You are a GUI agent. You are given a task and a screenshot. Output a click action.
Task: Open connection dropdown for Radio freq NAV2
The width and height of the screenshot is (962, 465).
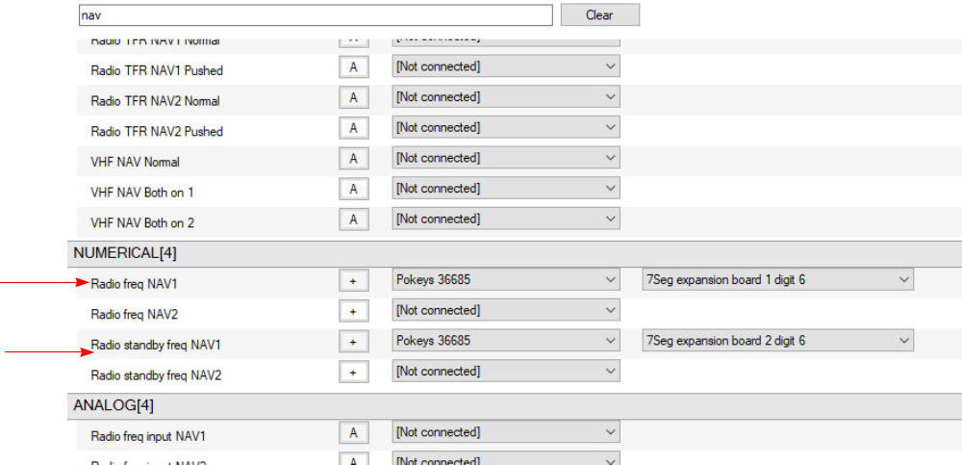[x=505, y=311]
